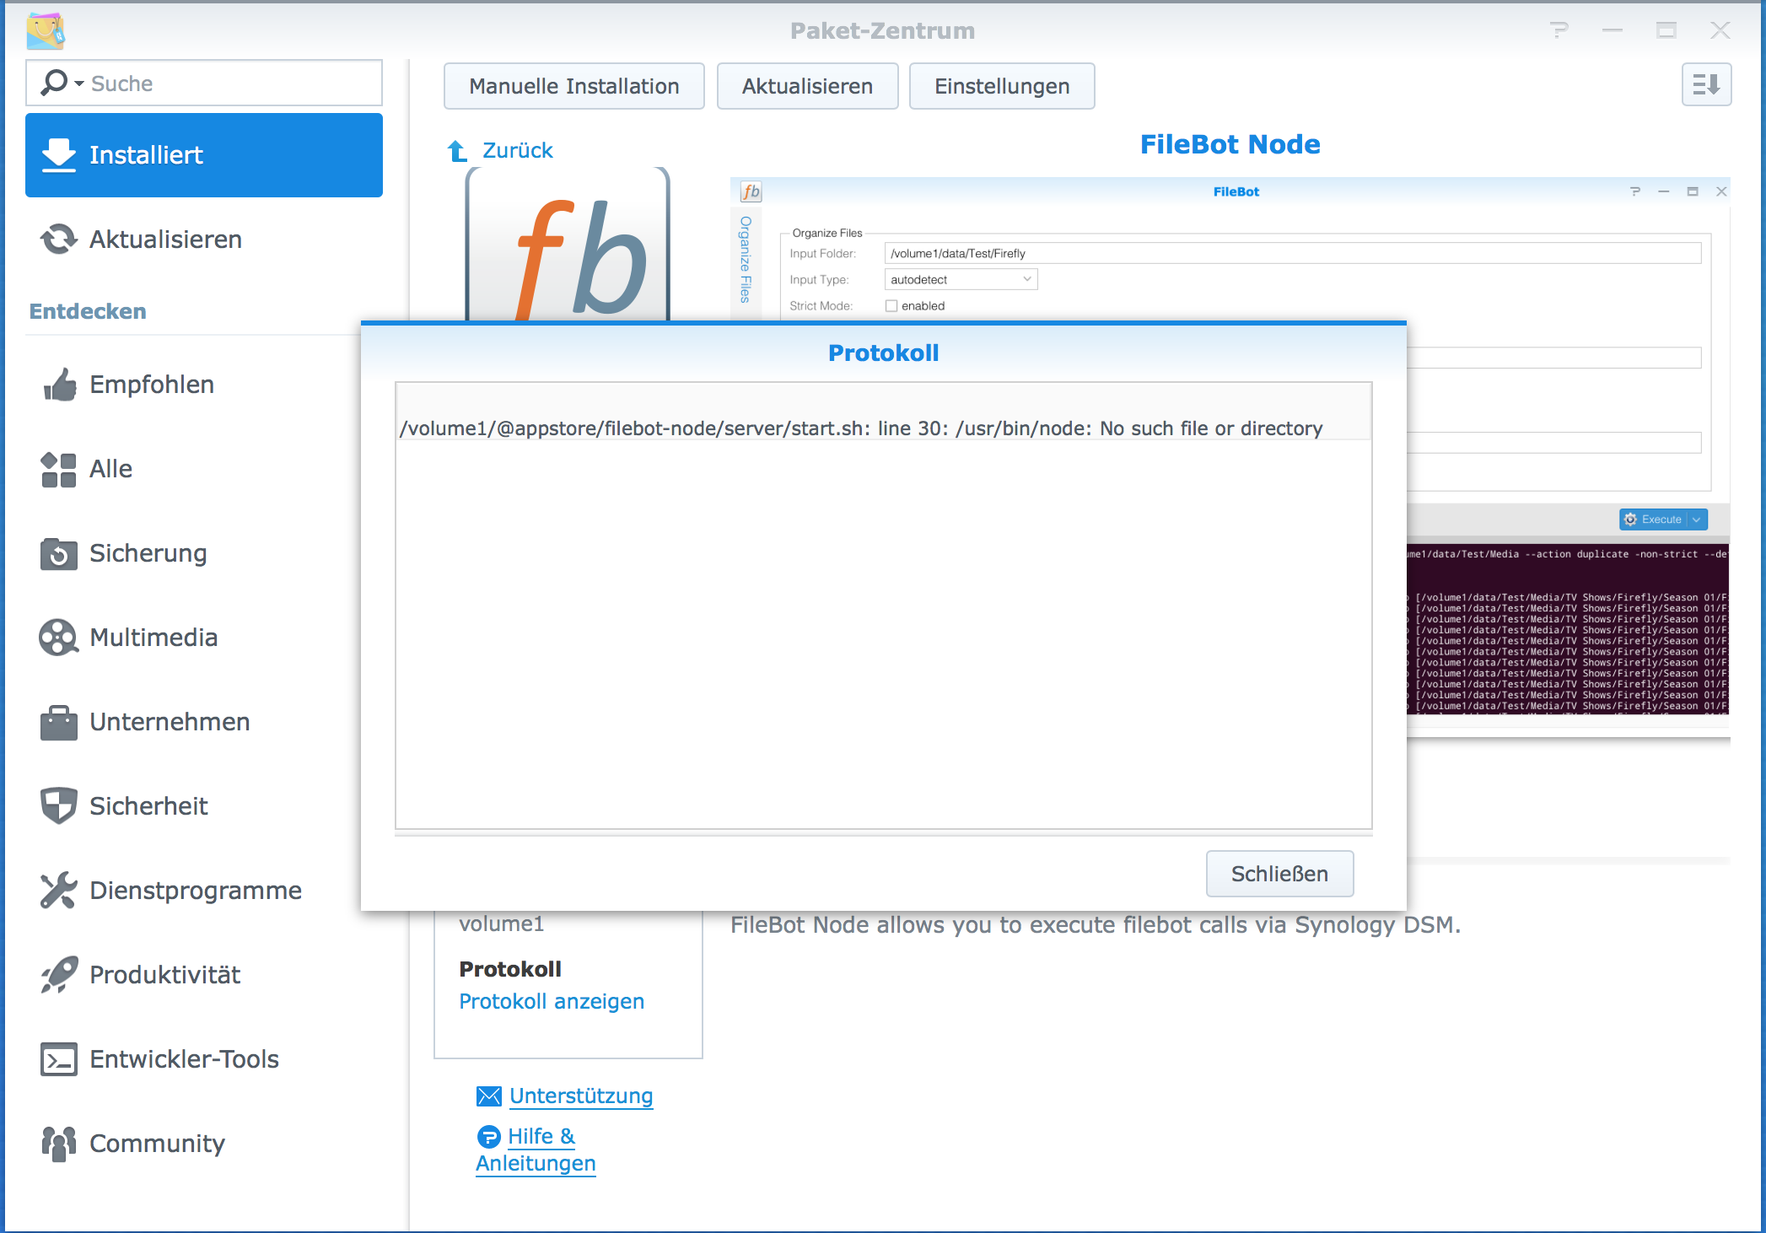Screen dimensions: 1766x1233
Task: Go back with the Zurück link
Action: click(517, 150)
